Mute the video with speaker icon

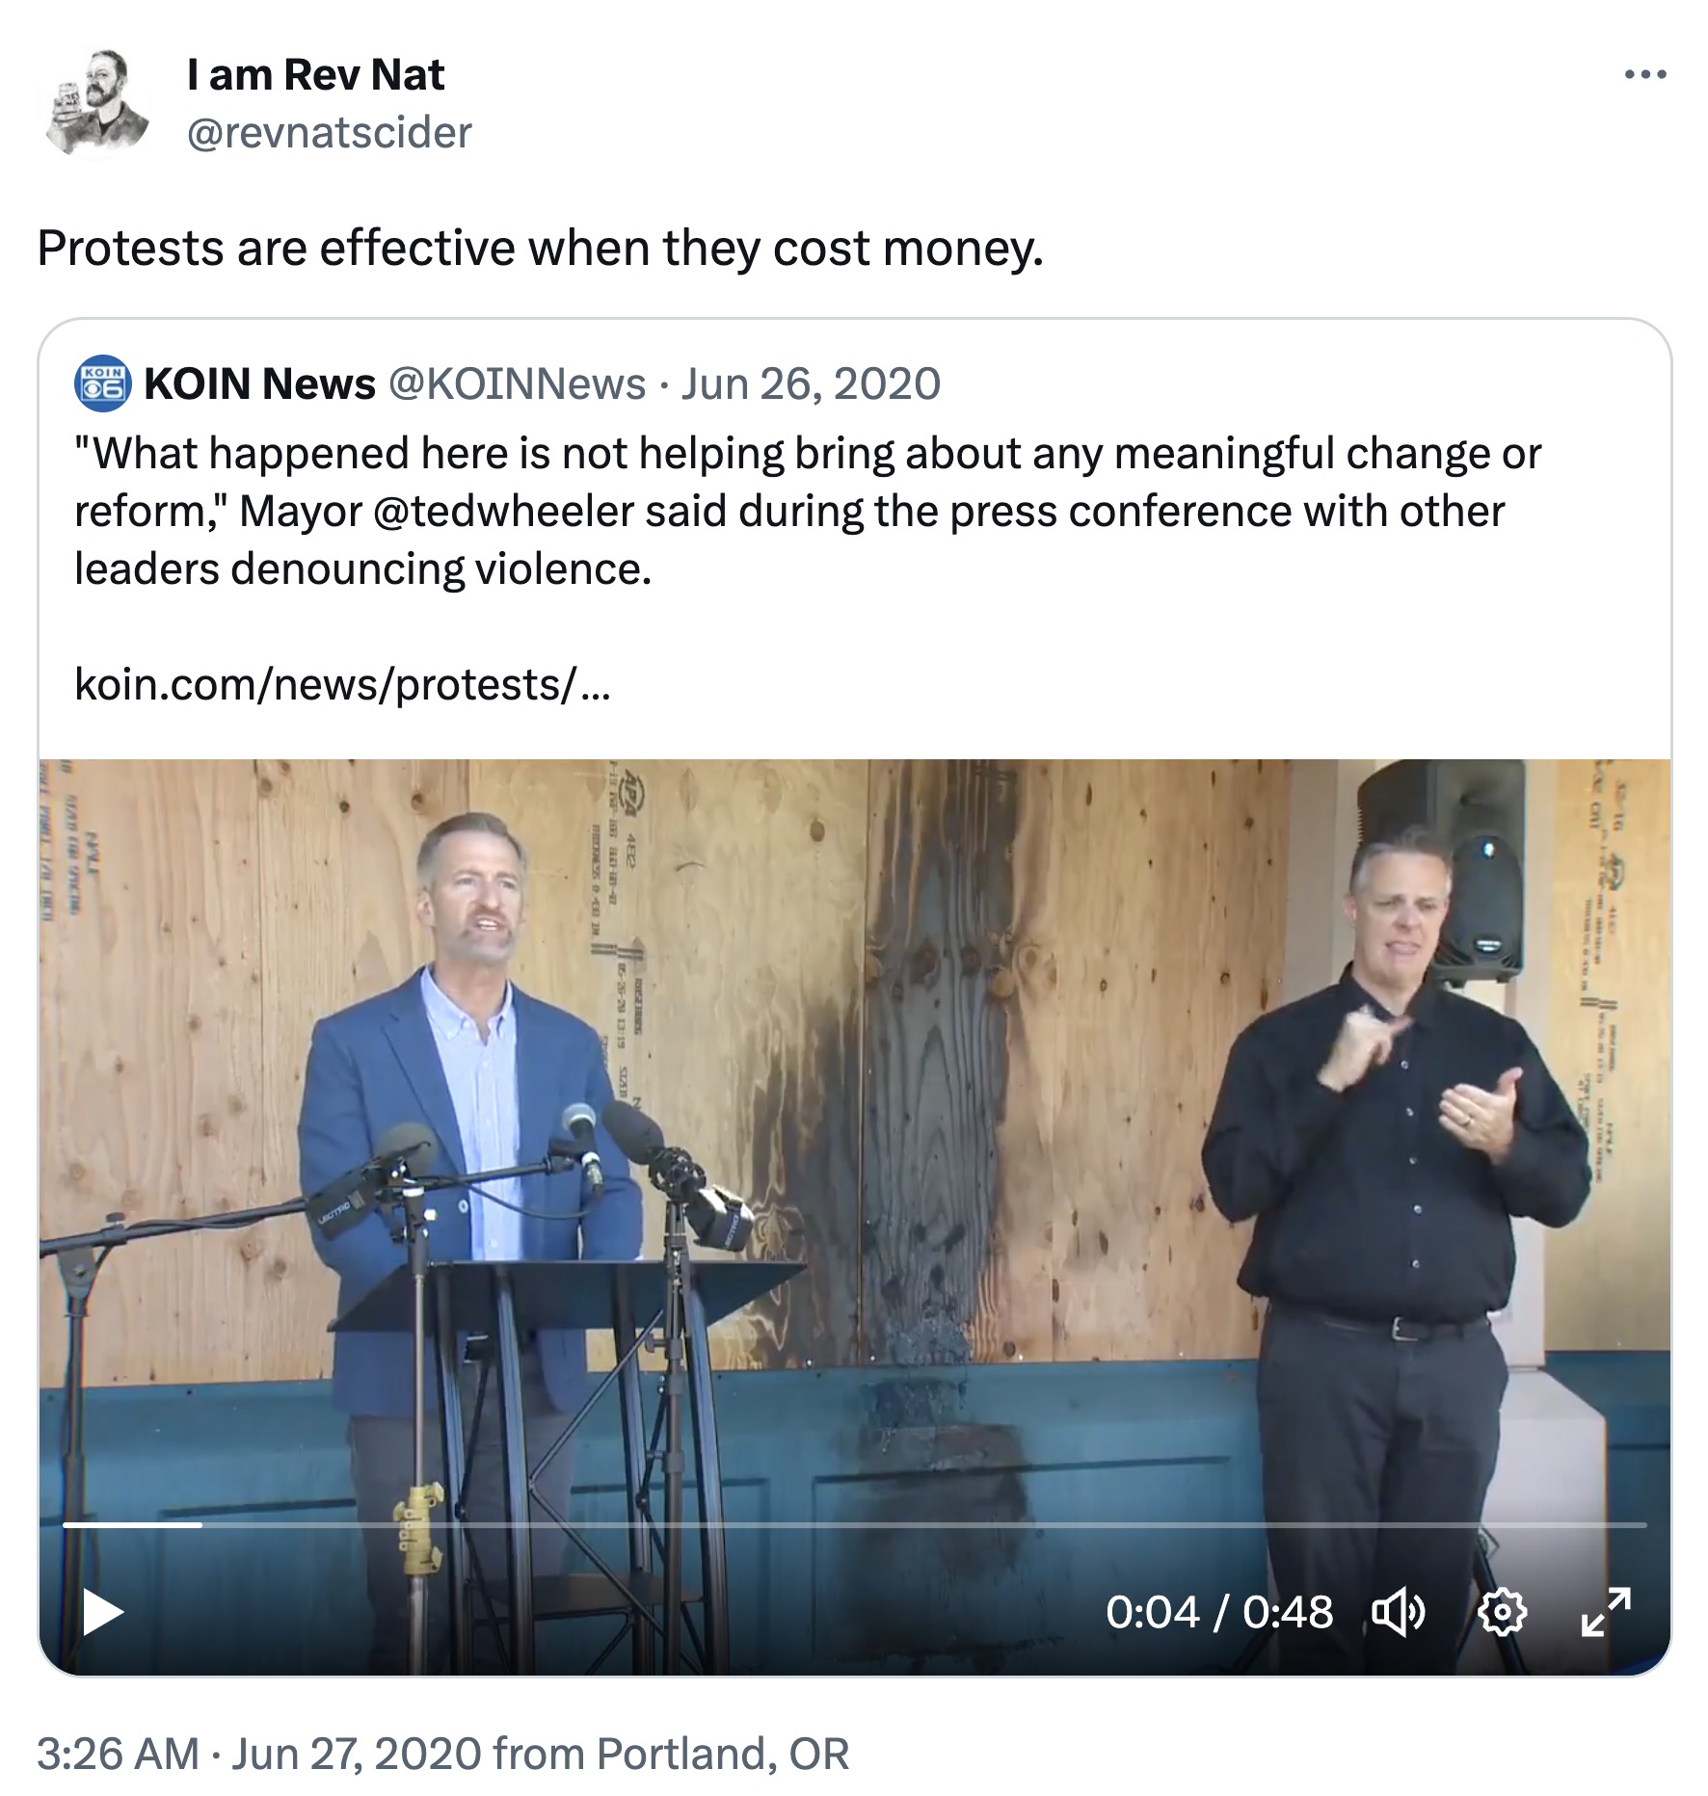click(1399, 1613)
